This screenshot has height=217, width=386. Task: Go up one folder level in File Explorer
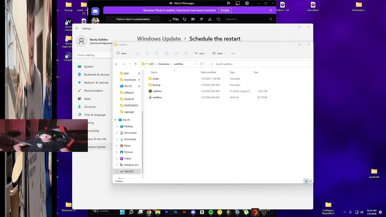pos(135,64)
